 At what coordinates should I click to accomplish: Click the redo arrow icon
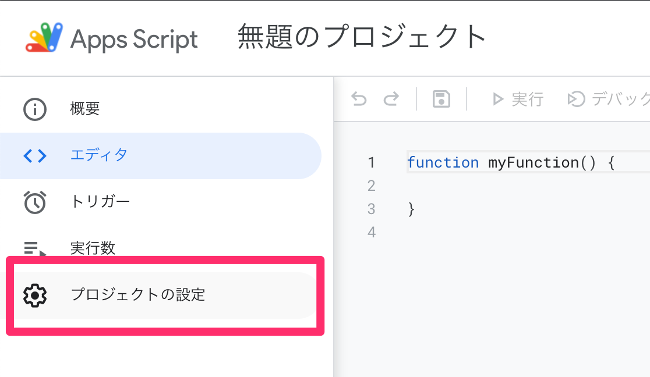391,99
